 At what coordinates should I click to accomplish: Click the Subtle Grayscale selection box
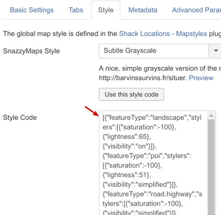click(154, 51)
